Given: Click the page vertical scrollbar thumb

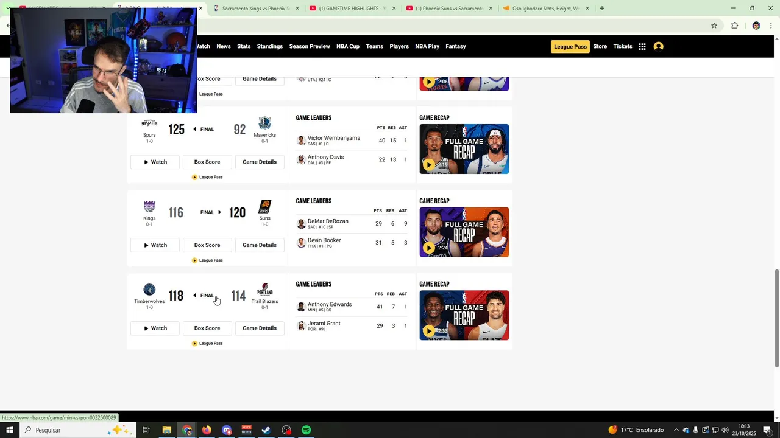Looking at the screenshot, I should pos(776,318).
